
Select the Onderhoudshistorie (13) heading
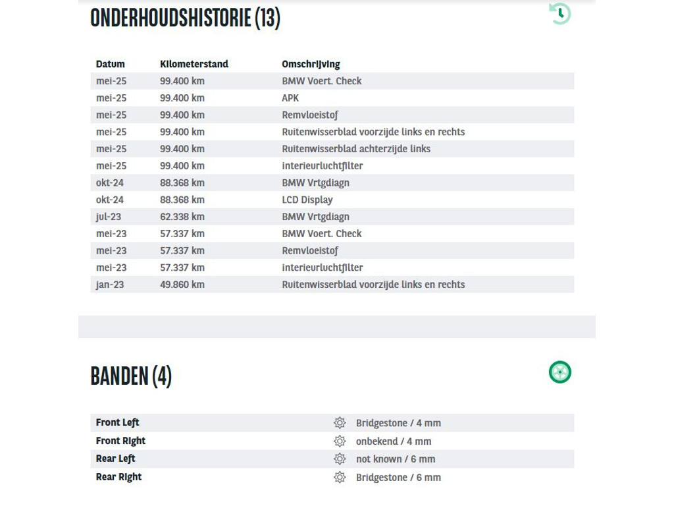(x=185, y=18)
